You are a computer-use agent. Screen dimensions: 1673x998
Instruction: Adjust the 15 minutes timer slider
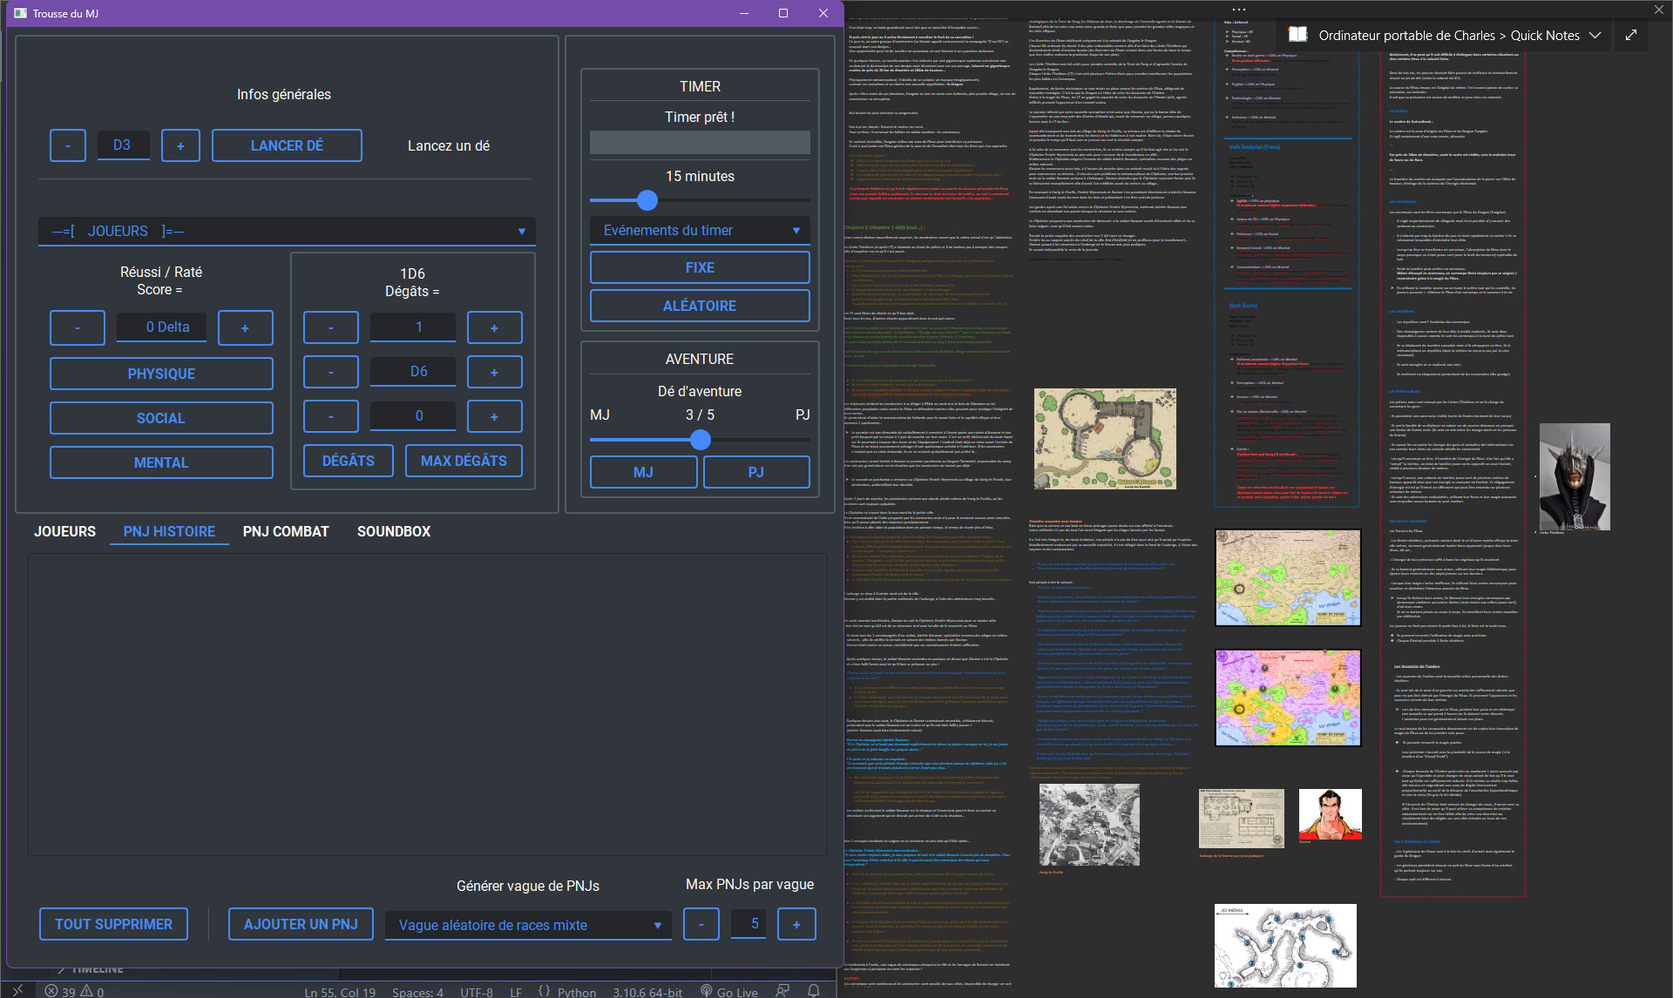(647, 200)
